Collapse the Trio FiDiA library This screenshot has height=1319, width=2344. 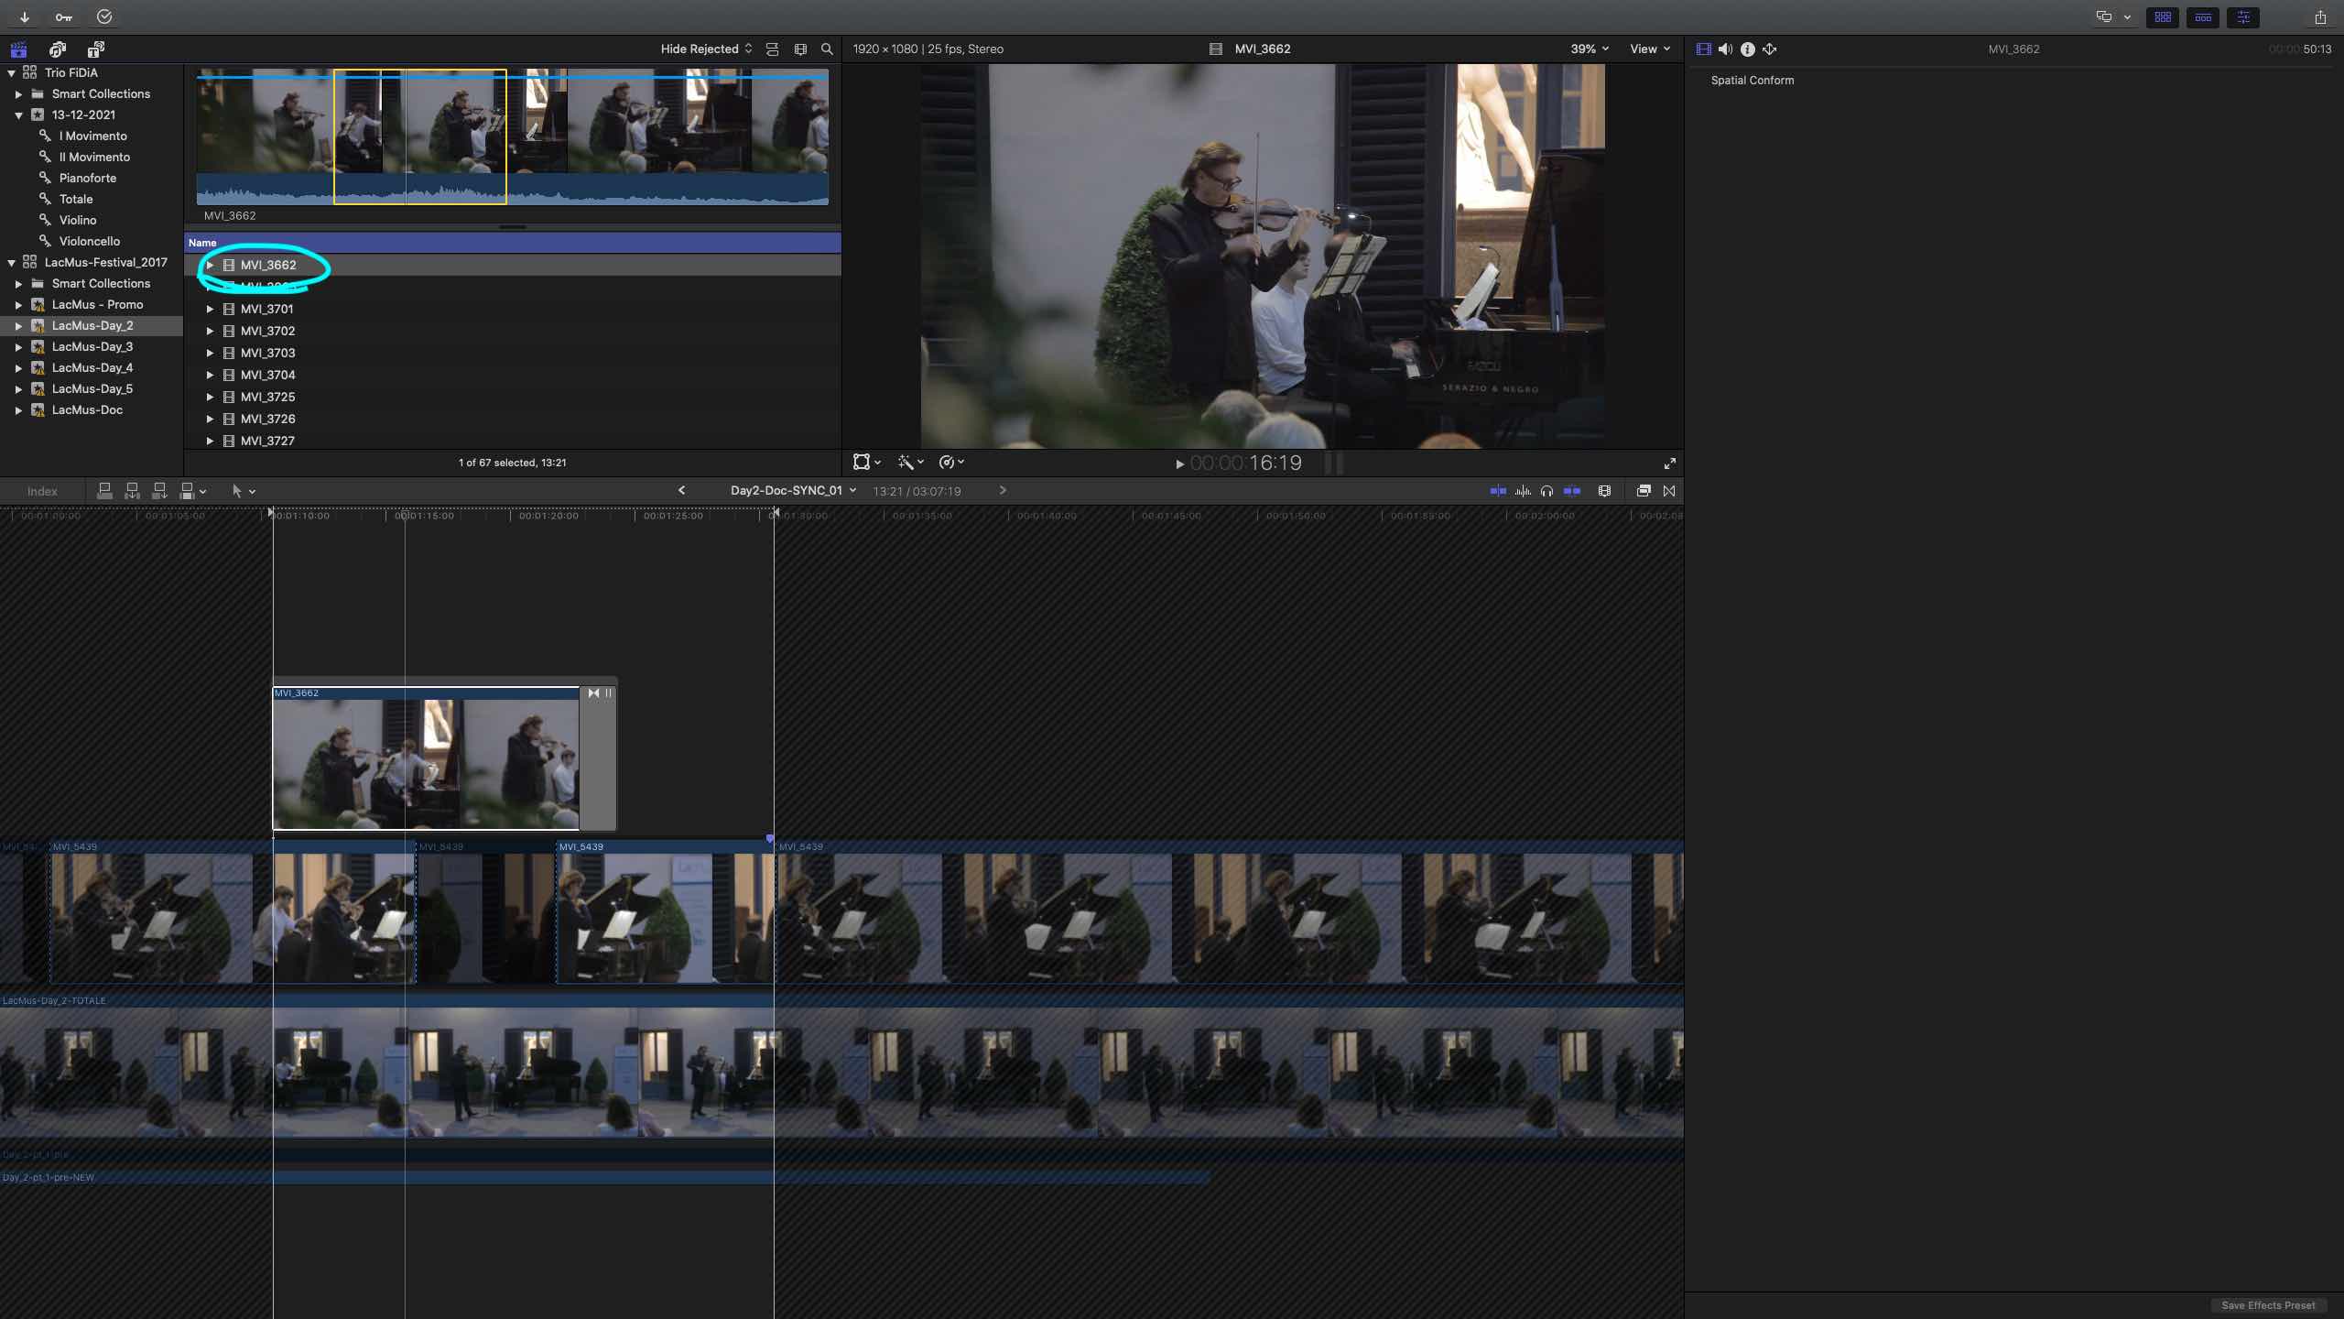tap(11, 72)
